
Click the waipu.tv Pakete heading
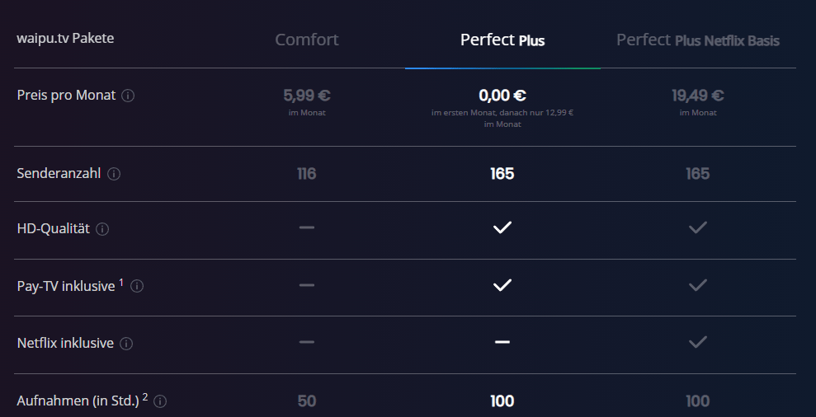click(65, 38)
